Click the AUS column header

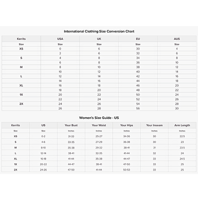[x=177, y=39]
